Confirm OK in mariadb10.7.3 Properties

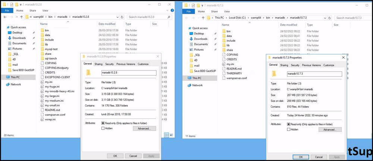301,157
